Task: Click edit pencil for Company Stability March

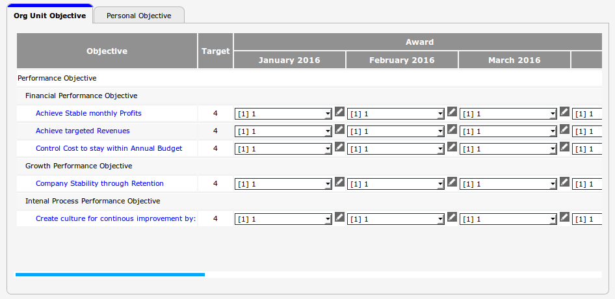Action: tap(564, 182)
